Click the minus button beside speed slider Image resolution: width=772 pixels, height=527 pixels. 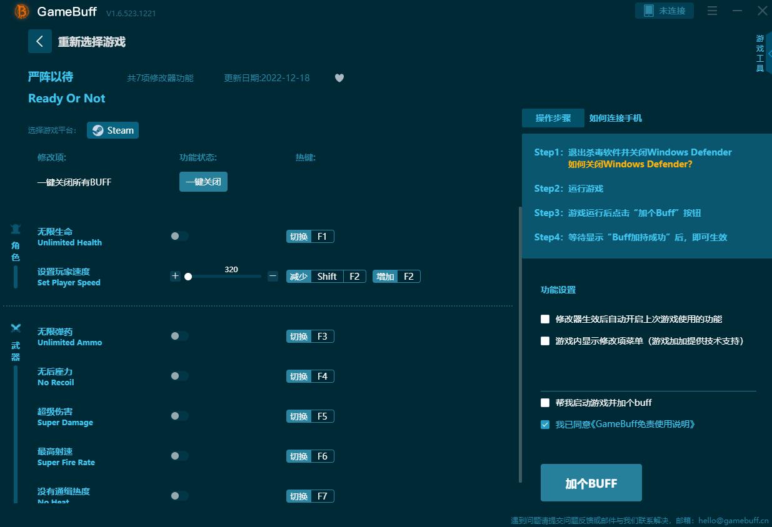[273, 276]
